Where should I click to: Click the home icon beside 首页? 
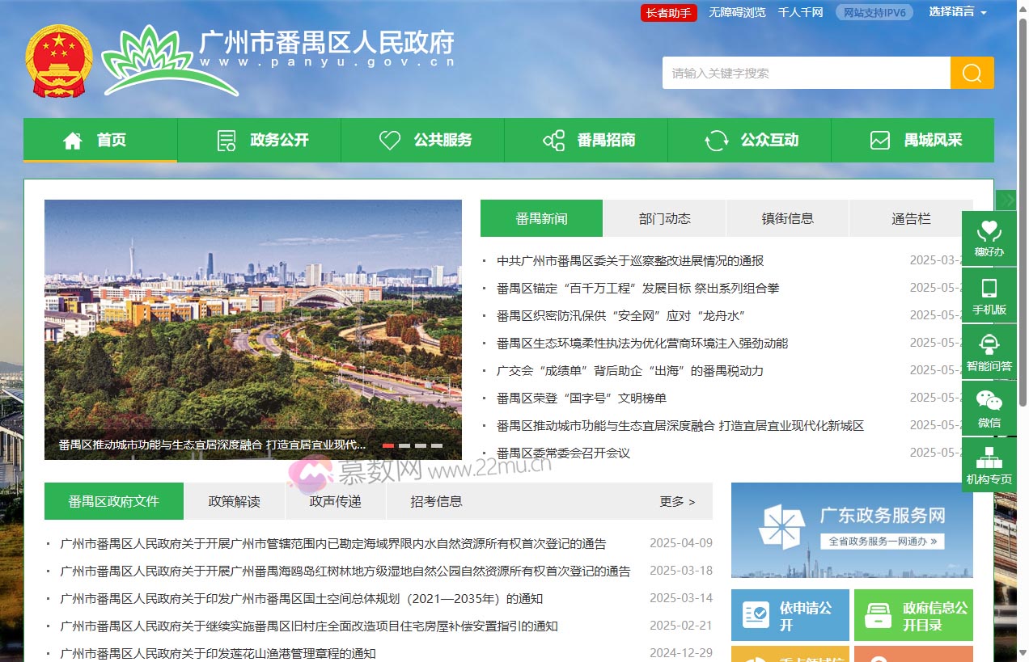(x=72, y=139)
